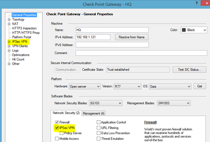210x142 pixels.
Task: Select IPSec VPN in the tree
Action: coord(20,42)
